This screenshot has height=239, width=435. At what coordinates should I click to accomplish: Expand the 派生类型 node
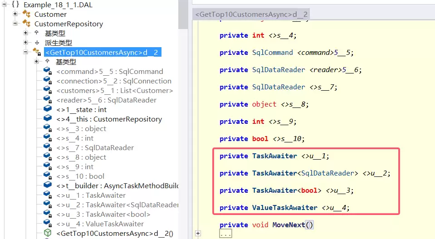(25, 43)
